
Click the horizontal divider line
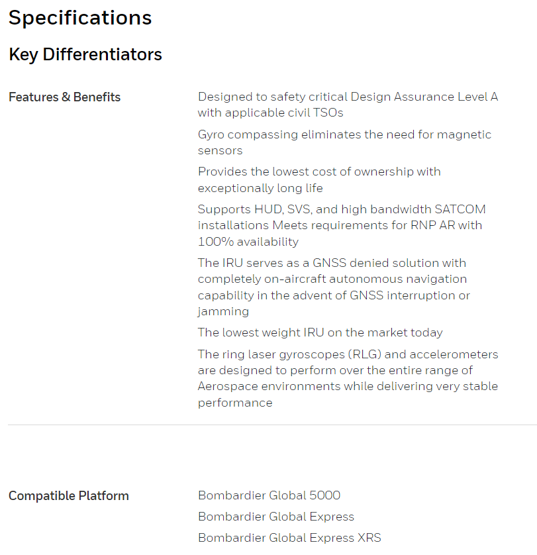tap(272, 425)
